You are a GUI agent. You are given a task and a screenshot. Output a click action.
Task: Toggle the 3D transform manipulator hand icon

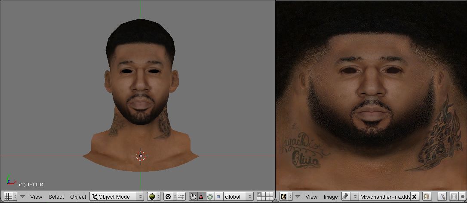coord(193,197)
